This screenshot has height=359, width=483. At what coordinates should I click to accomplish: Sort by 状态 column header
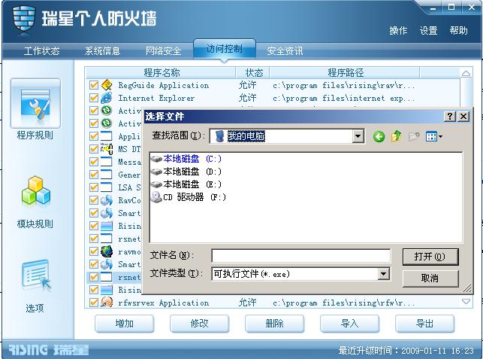coord(253,73)
